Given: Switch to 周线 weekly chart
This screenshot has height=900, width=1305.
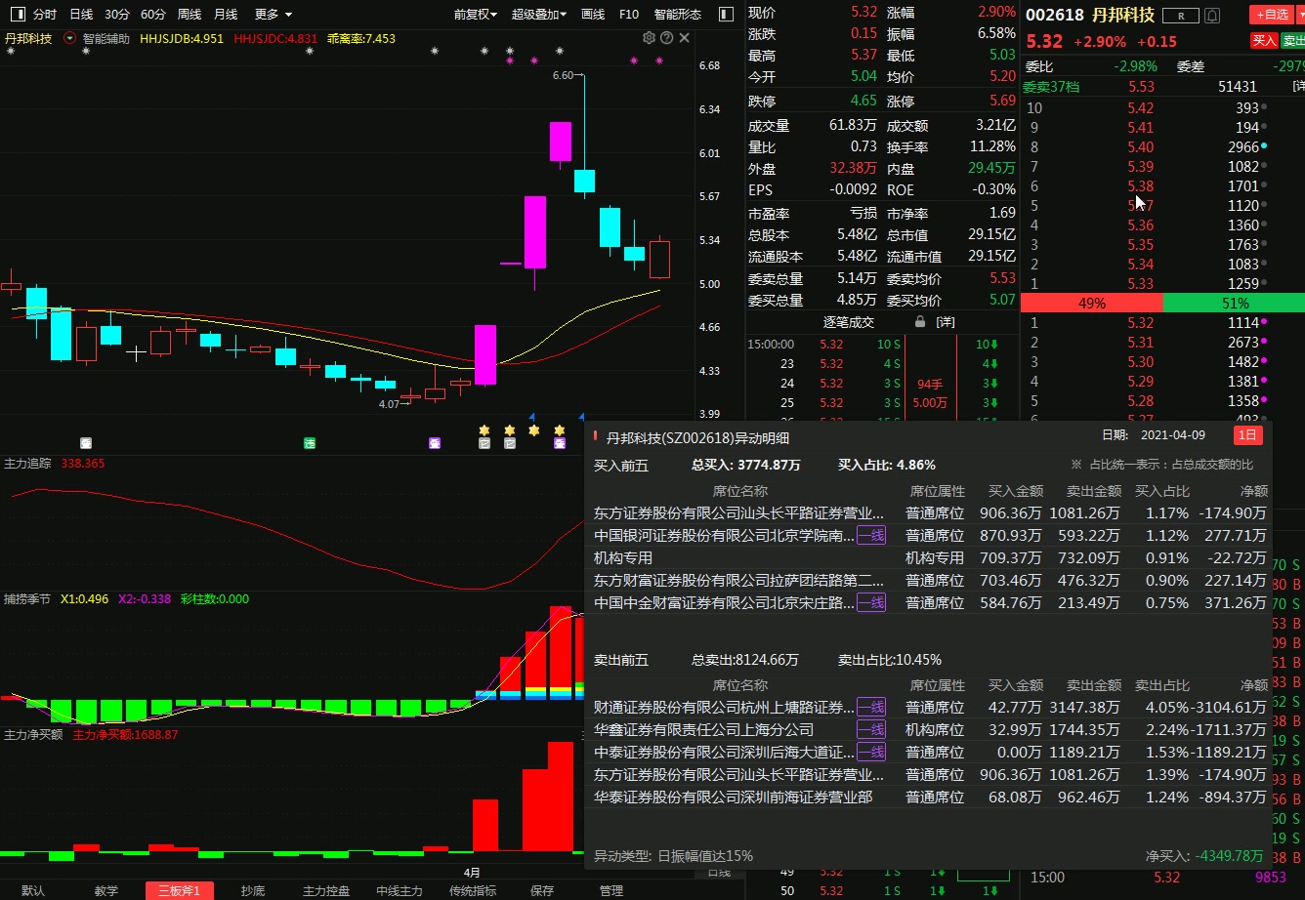Looking at the screenshot, I should [x=189, y=15].
